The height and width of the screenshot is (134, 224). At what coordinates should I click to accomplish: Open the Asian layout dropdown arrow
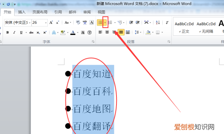(150, 22)
